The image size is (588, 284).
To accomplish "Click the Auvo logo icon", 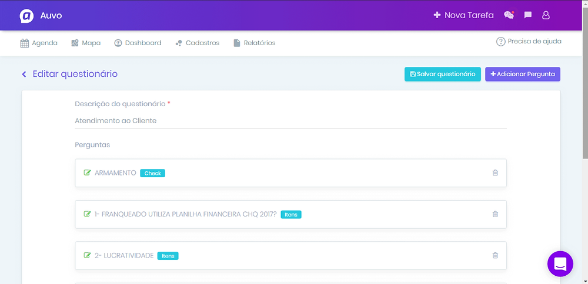I will 26,15.
